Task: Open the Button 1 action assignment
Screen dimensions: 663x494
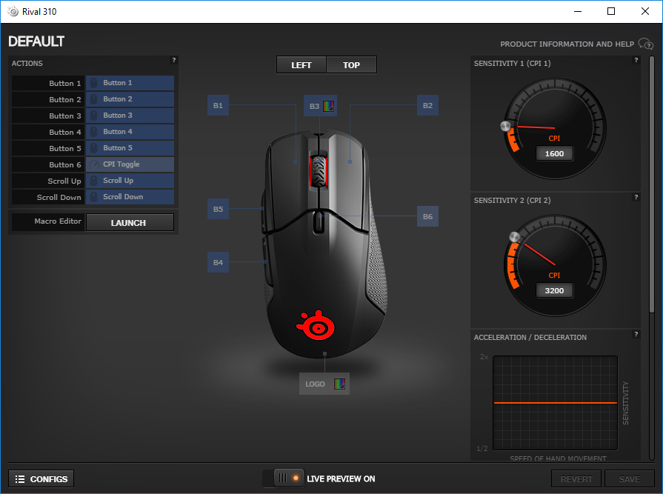Action: (x=130, y=83)
